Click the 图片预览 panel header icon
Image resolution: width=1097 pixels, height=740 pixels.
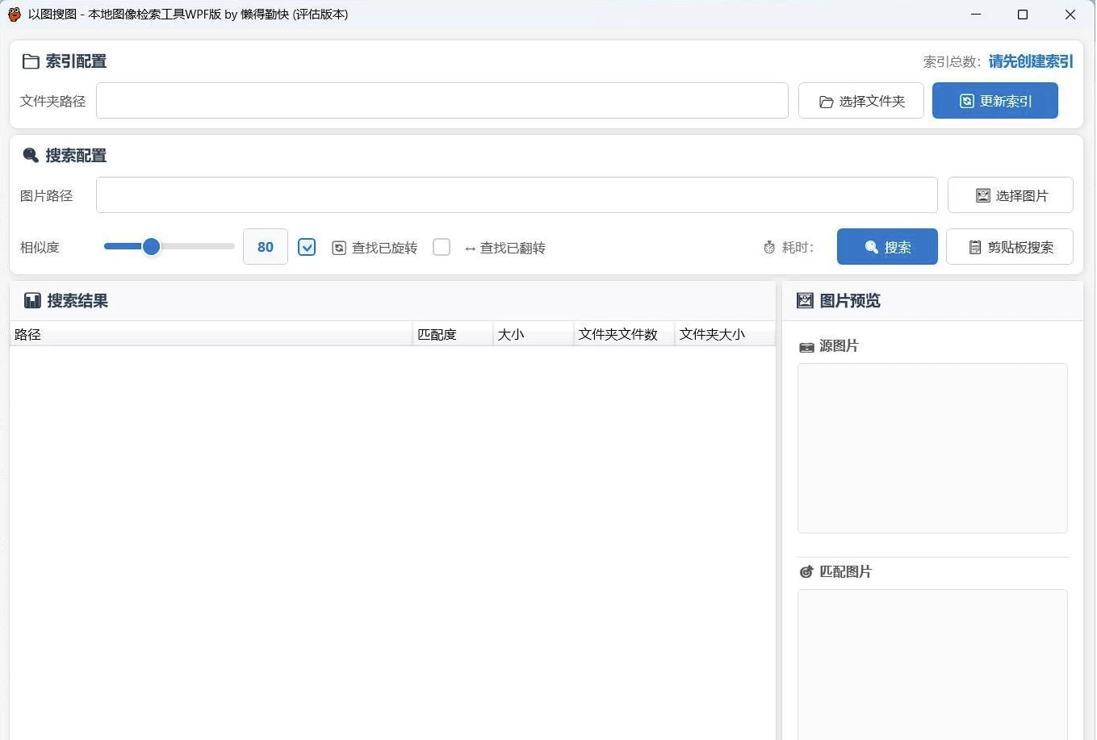pyautogui.click(x=805, y=301)
